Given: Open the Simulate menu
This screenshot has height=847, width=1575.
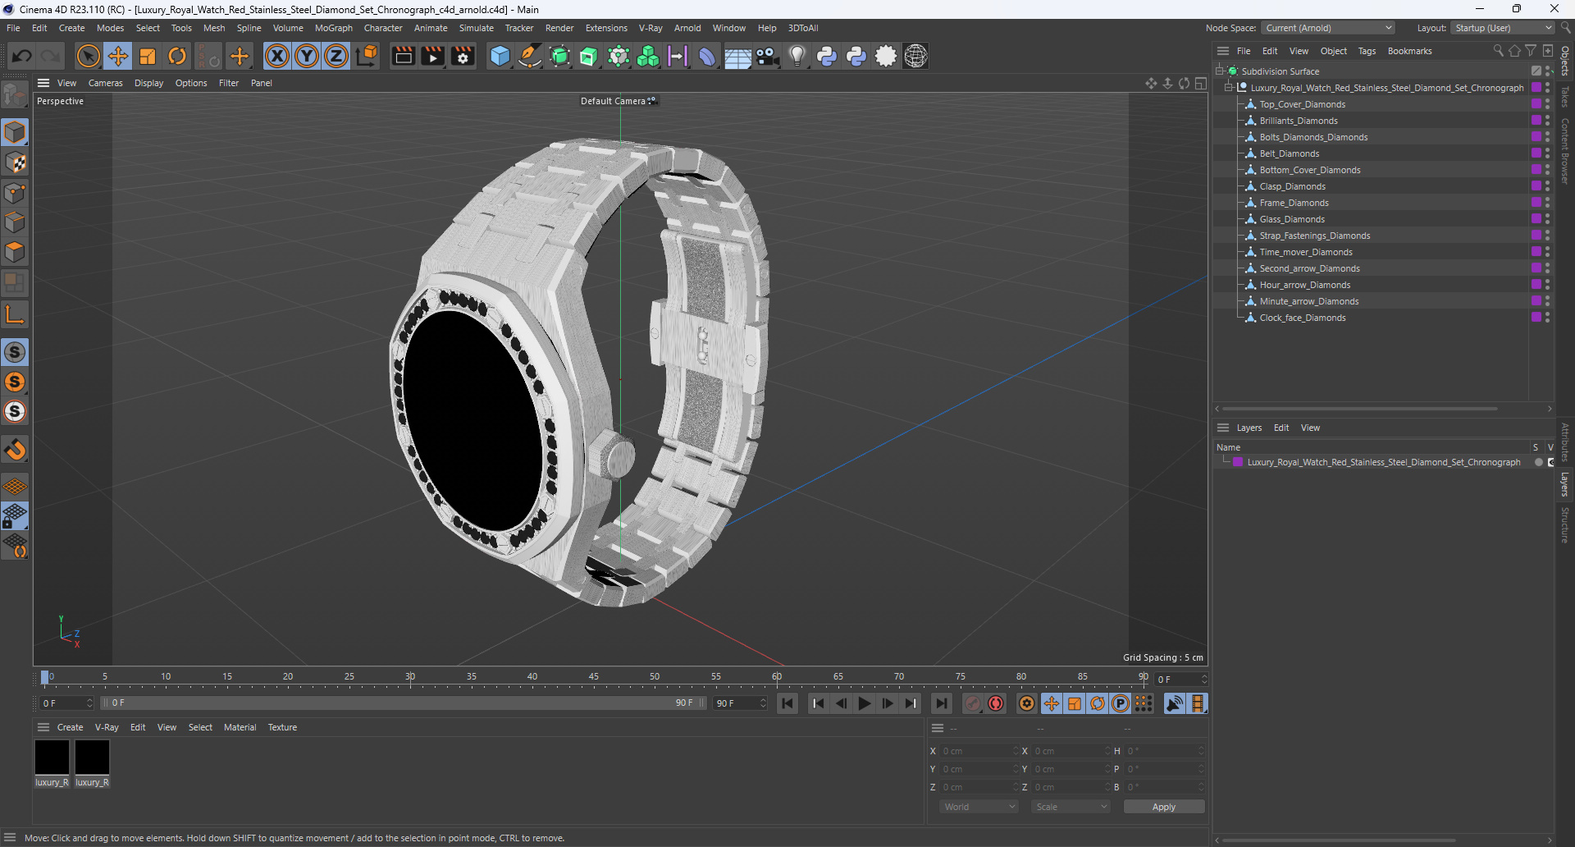Looking at the screenshot, I should [477, 28].
